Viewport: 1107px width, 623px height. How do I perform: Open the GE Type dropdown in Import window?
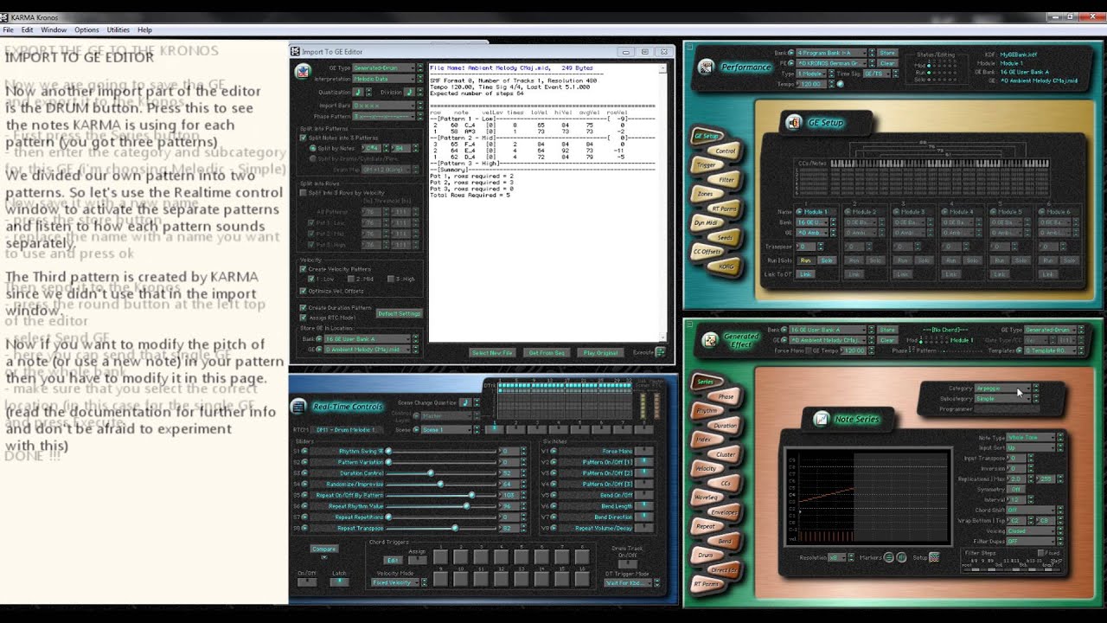click(384, 67)
